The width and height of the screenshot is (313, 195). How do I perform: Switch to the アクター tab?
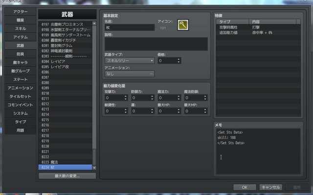tap(21, 12)
